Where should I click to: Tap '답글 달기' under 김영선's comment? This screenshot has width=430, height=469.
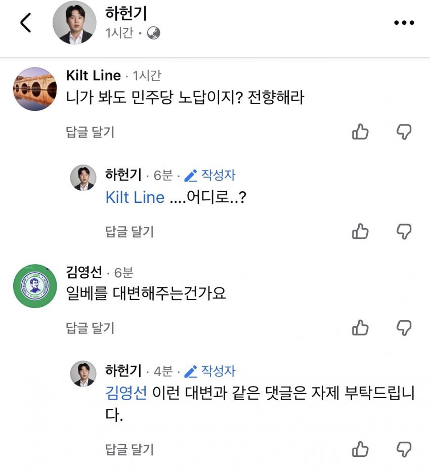tap(90, 328)
